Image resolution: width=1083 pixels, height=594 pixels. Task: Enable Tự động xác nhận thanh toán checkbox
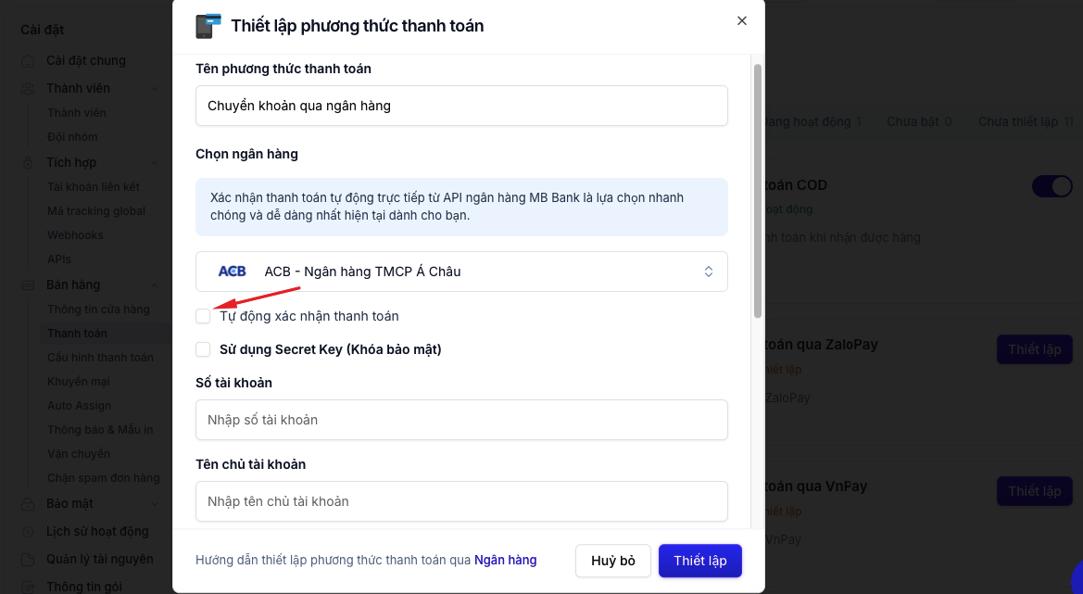(x=203, y=316)
